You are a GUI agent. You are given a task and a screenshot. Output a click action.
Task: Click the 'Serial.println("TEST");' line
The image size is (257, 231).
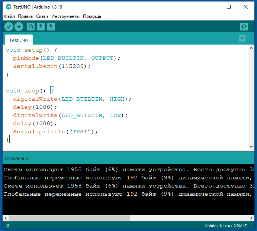tap(55, 132)
